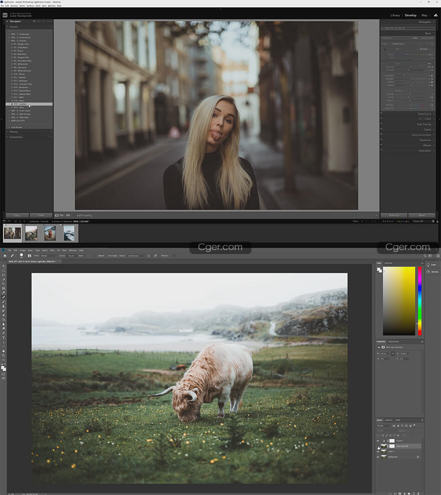441x495 pixels.
Task: Select the Move tool in Photoshop
Action: (4, 266)
